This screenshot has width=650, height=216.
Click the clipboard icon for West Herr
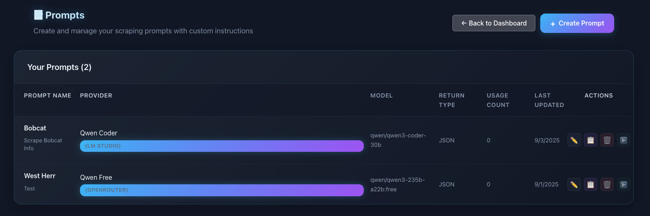tap(590, 184)
